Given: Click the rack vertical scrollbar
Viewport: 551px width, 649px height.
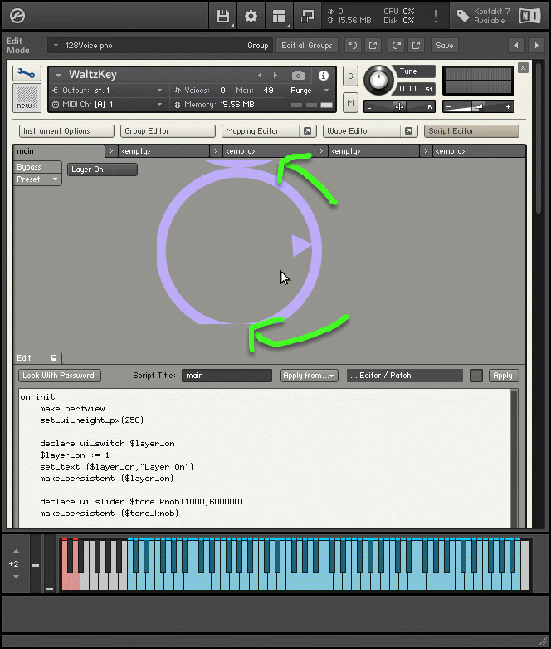Looking at the screenshot, I should (539, 139).
